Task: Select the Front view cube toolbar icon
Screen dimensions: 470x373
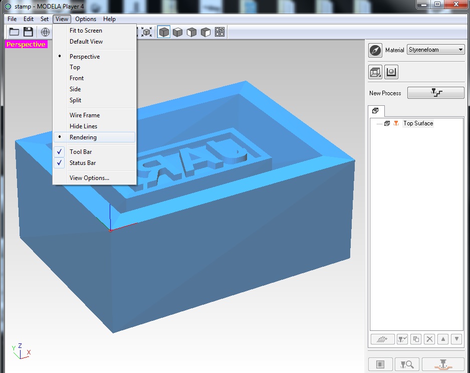Action: [191, 32]
